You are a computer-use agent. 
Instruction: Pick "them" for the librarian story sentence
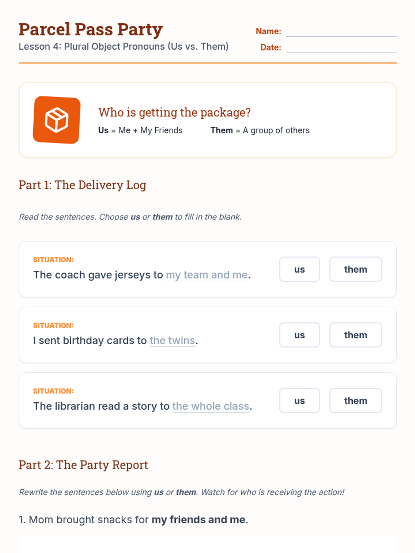coord(356,401)
